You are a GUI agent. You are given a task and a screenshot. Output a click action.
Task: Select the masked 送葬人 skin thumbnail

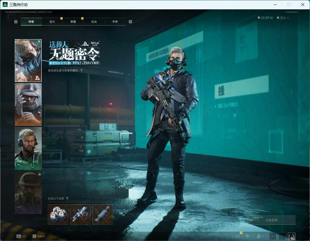pyautogui.click(x=28, y=61)
